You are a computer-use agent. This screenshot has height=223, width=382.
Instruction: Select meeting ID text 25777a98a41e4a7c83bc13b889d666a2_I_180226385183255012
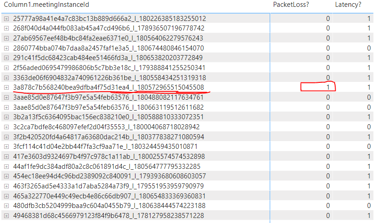[x=110, y=19]
